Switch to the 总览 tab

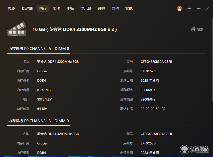point(11,9)
